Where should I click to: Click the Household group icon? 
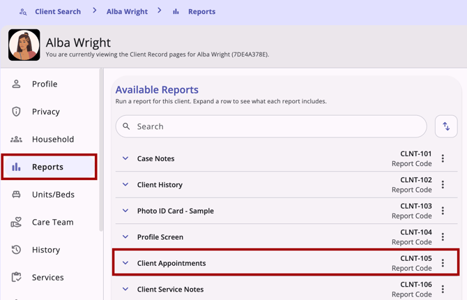click(x=16, y=140)
